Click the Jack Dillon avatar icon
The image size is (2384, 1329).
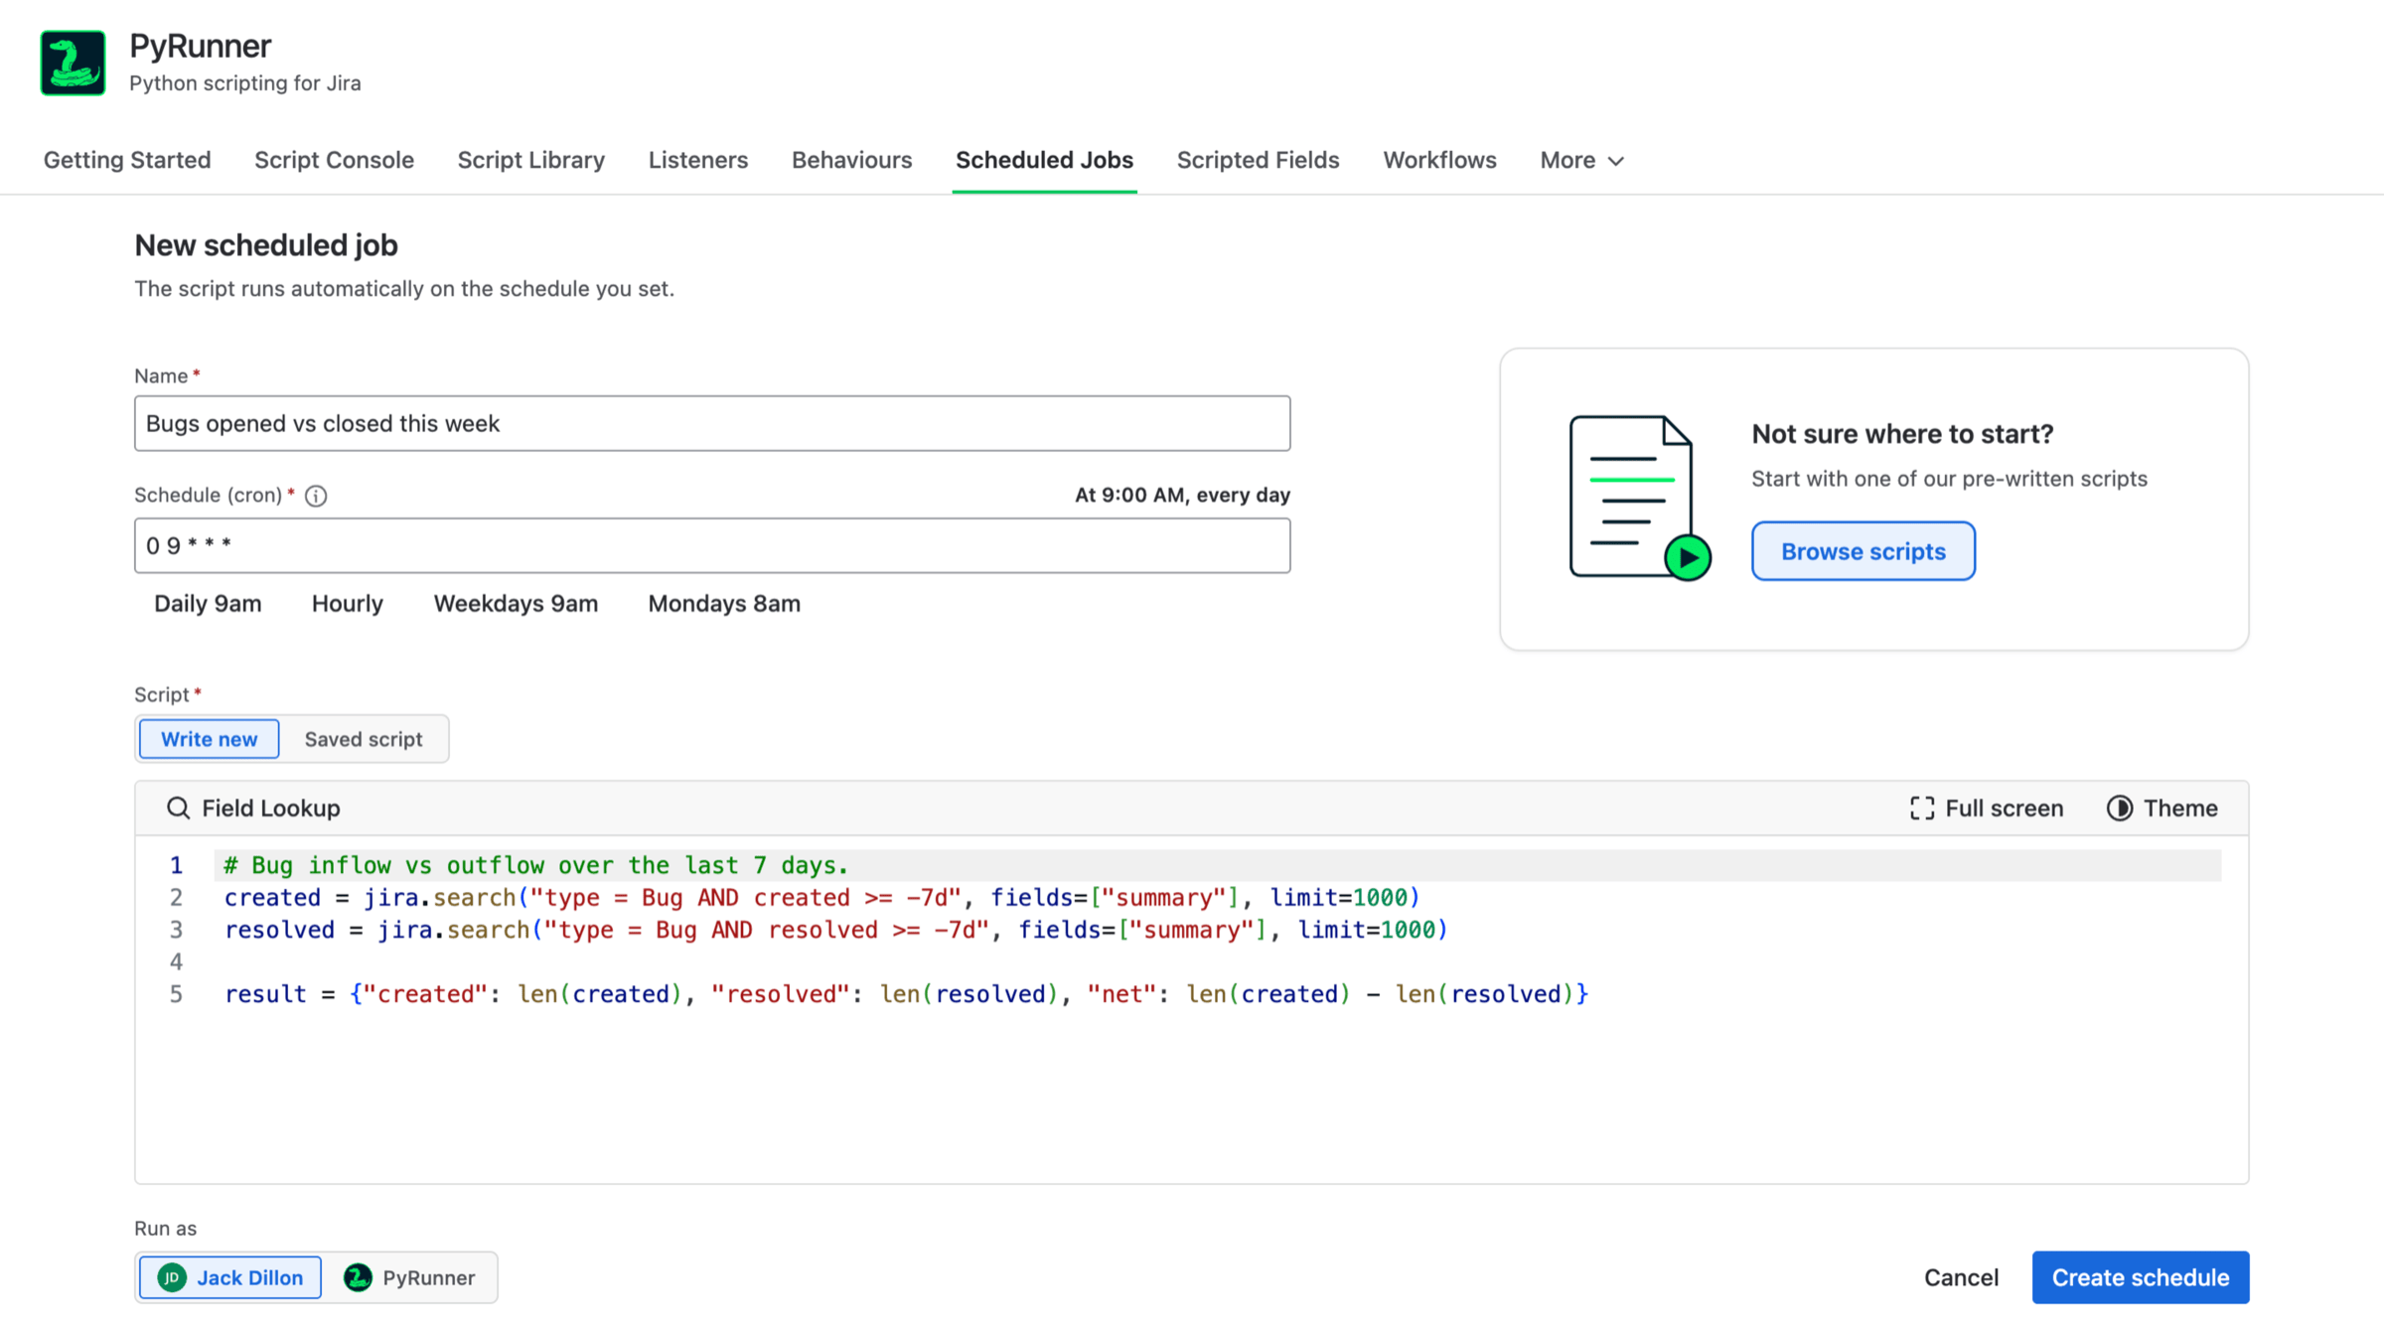[x=172, y=1277]
